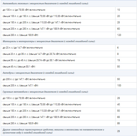Click rate value 65 for trucks
The height and width of the screenshot is (136, 137).
pyautogui.click(x=119, y=117)
